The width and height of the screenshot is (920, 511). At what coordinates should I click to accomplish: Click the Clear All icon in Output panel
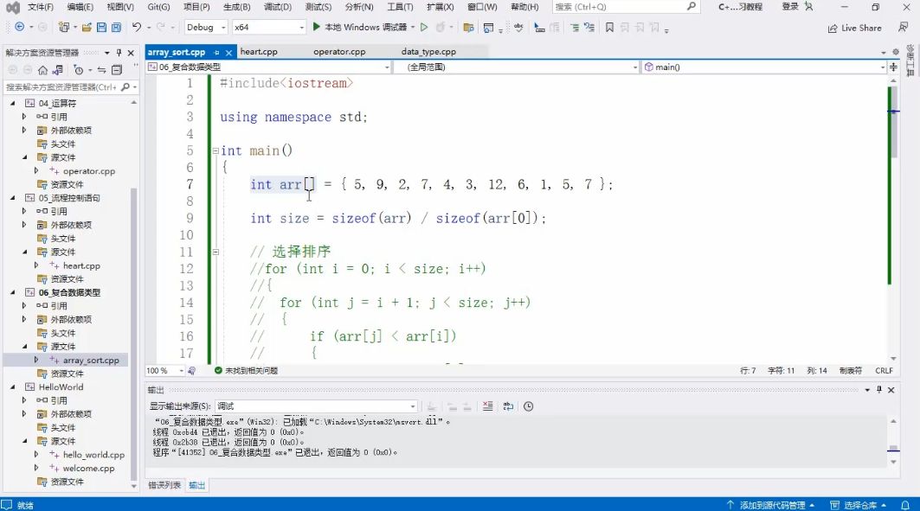pyautogui.click(x=487, y=406)
